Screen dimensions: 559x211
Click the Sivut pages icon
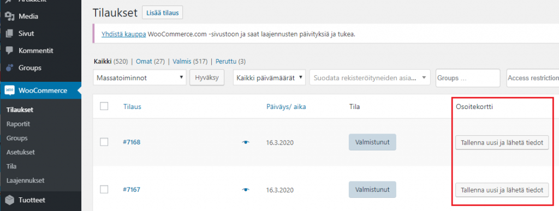click(10, 33)
